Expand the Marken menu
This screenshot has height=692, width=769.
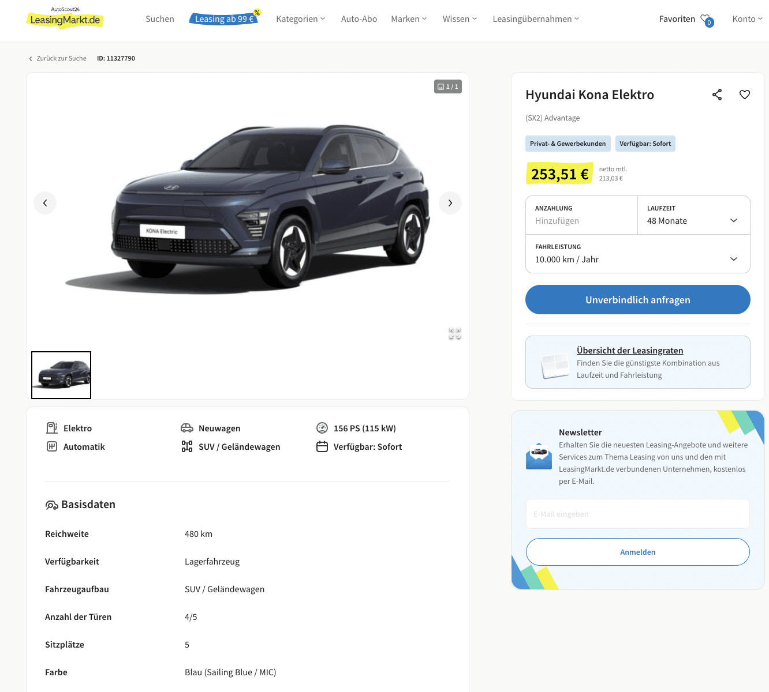409,19
